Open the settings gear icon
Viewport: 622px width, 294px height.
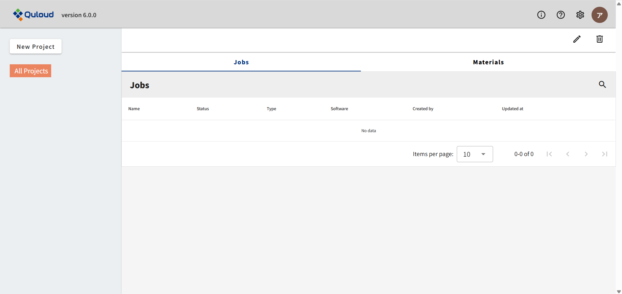(x=580, y=15)
